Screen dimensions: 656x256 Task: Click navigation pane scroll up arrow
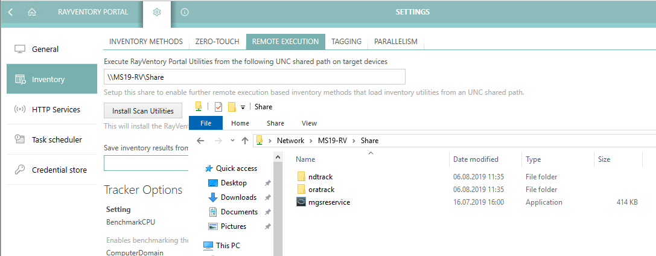[x=278, y=157]
